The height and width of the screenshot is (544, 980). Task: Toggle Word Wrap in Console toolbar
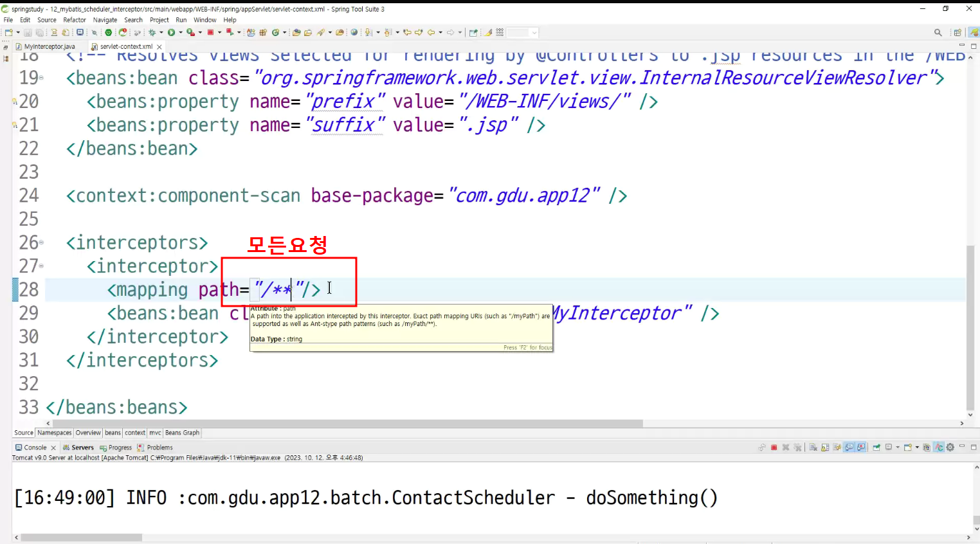pos(837,448)
